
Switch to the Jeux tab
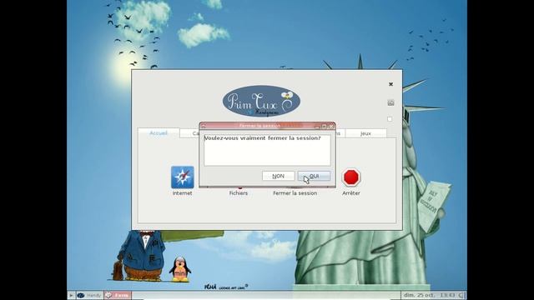point(365,133)
